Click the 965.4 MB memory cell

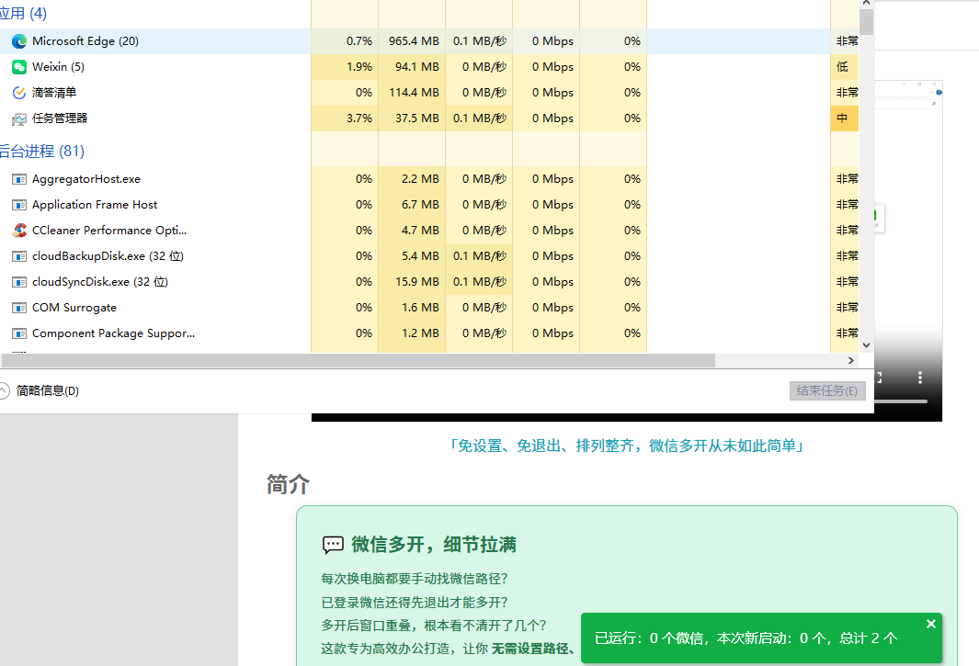pyautogui.click(x=412, y=41)
